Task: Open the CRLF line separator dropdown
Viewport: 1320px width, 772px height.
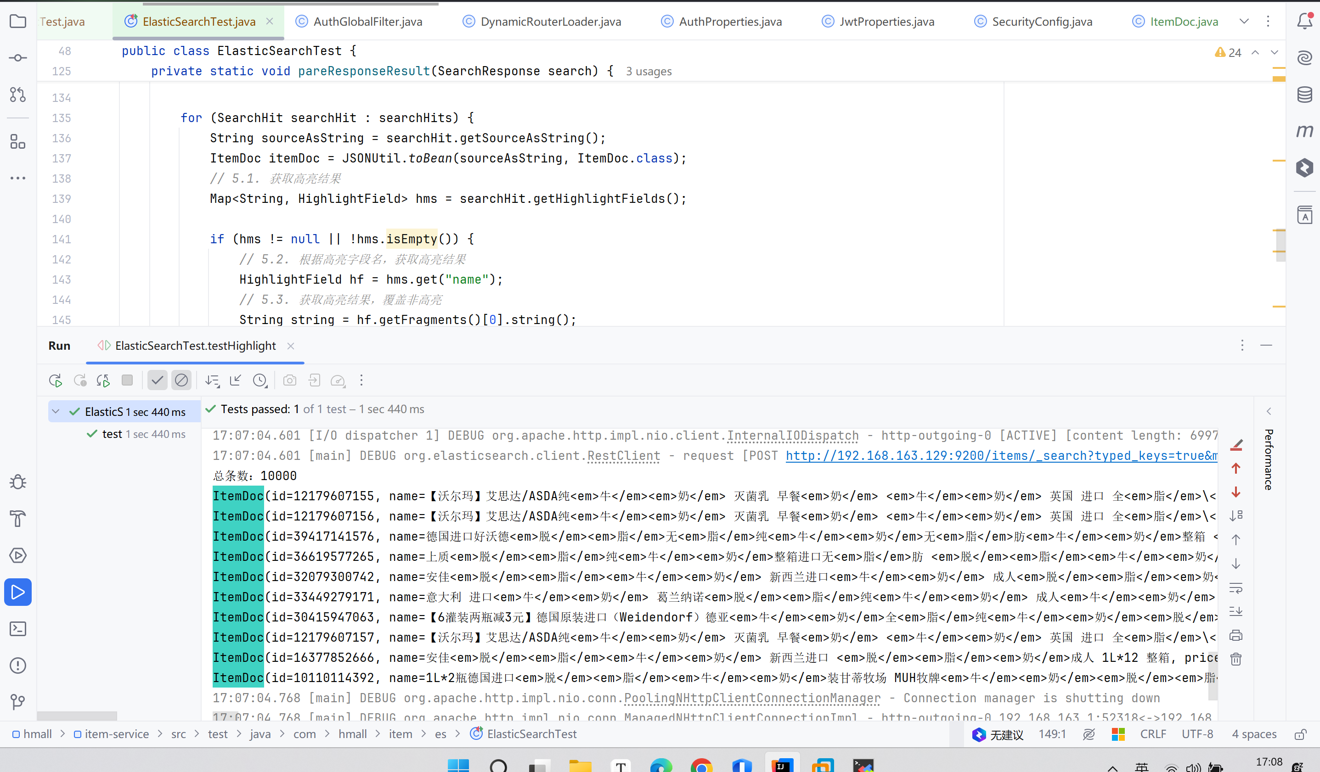Action: coord(1152,734)
